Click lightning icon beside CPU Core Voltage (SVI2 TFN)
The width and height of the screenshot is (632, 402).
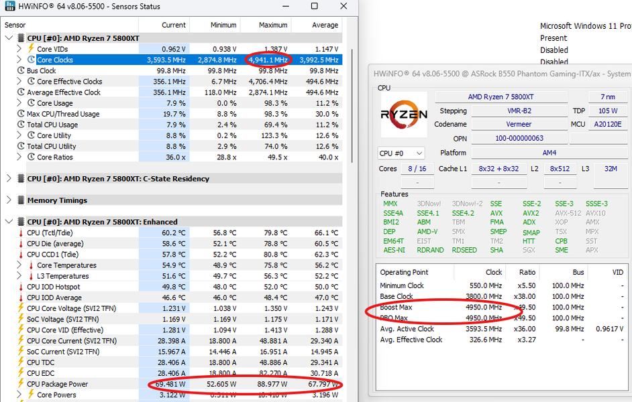21,308
